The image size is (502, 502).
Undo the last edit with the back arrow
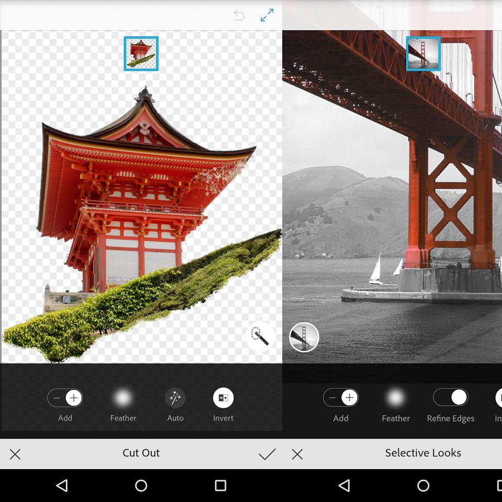click(239, 15)
